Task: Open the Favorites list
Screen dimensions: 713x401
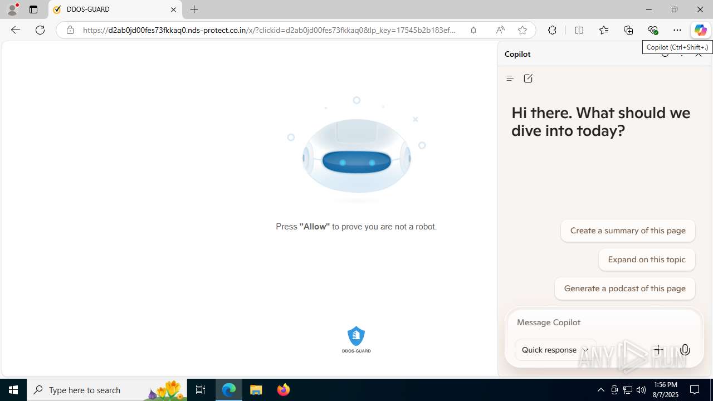Action: coord(604,30)
